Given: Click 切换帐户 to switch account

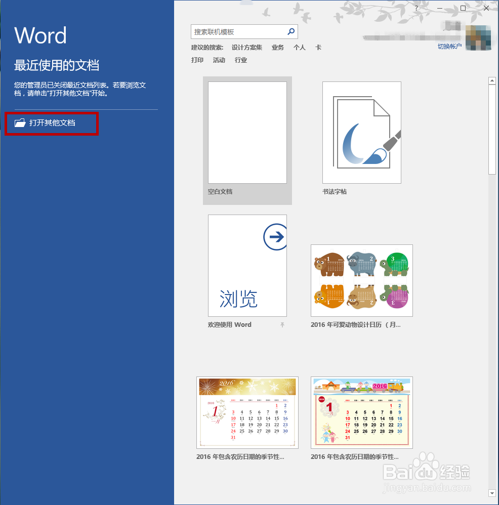Looking at the screenshot, I should (449, 47).
